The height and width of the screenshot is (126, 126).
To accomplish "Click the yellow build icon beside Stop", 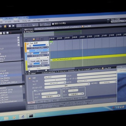I will (5, 26).
